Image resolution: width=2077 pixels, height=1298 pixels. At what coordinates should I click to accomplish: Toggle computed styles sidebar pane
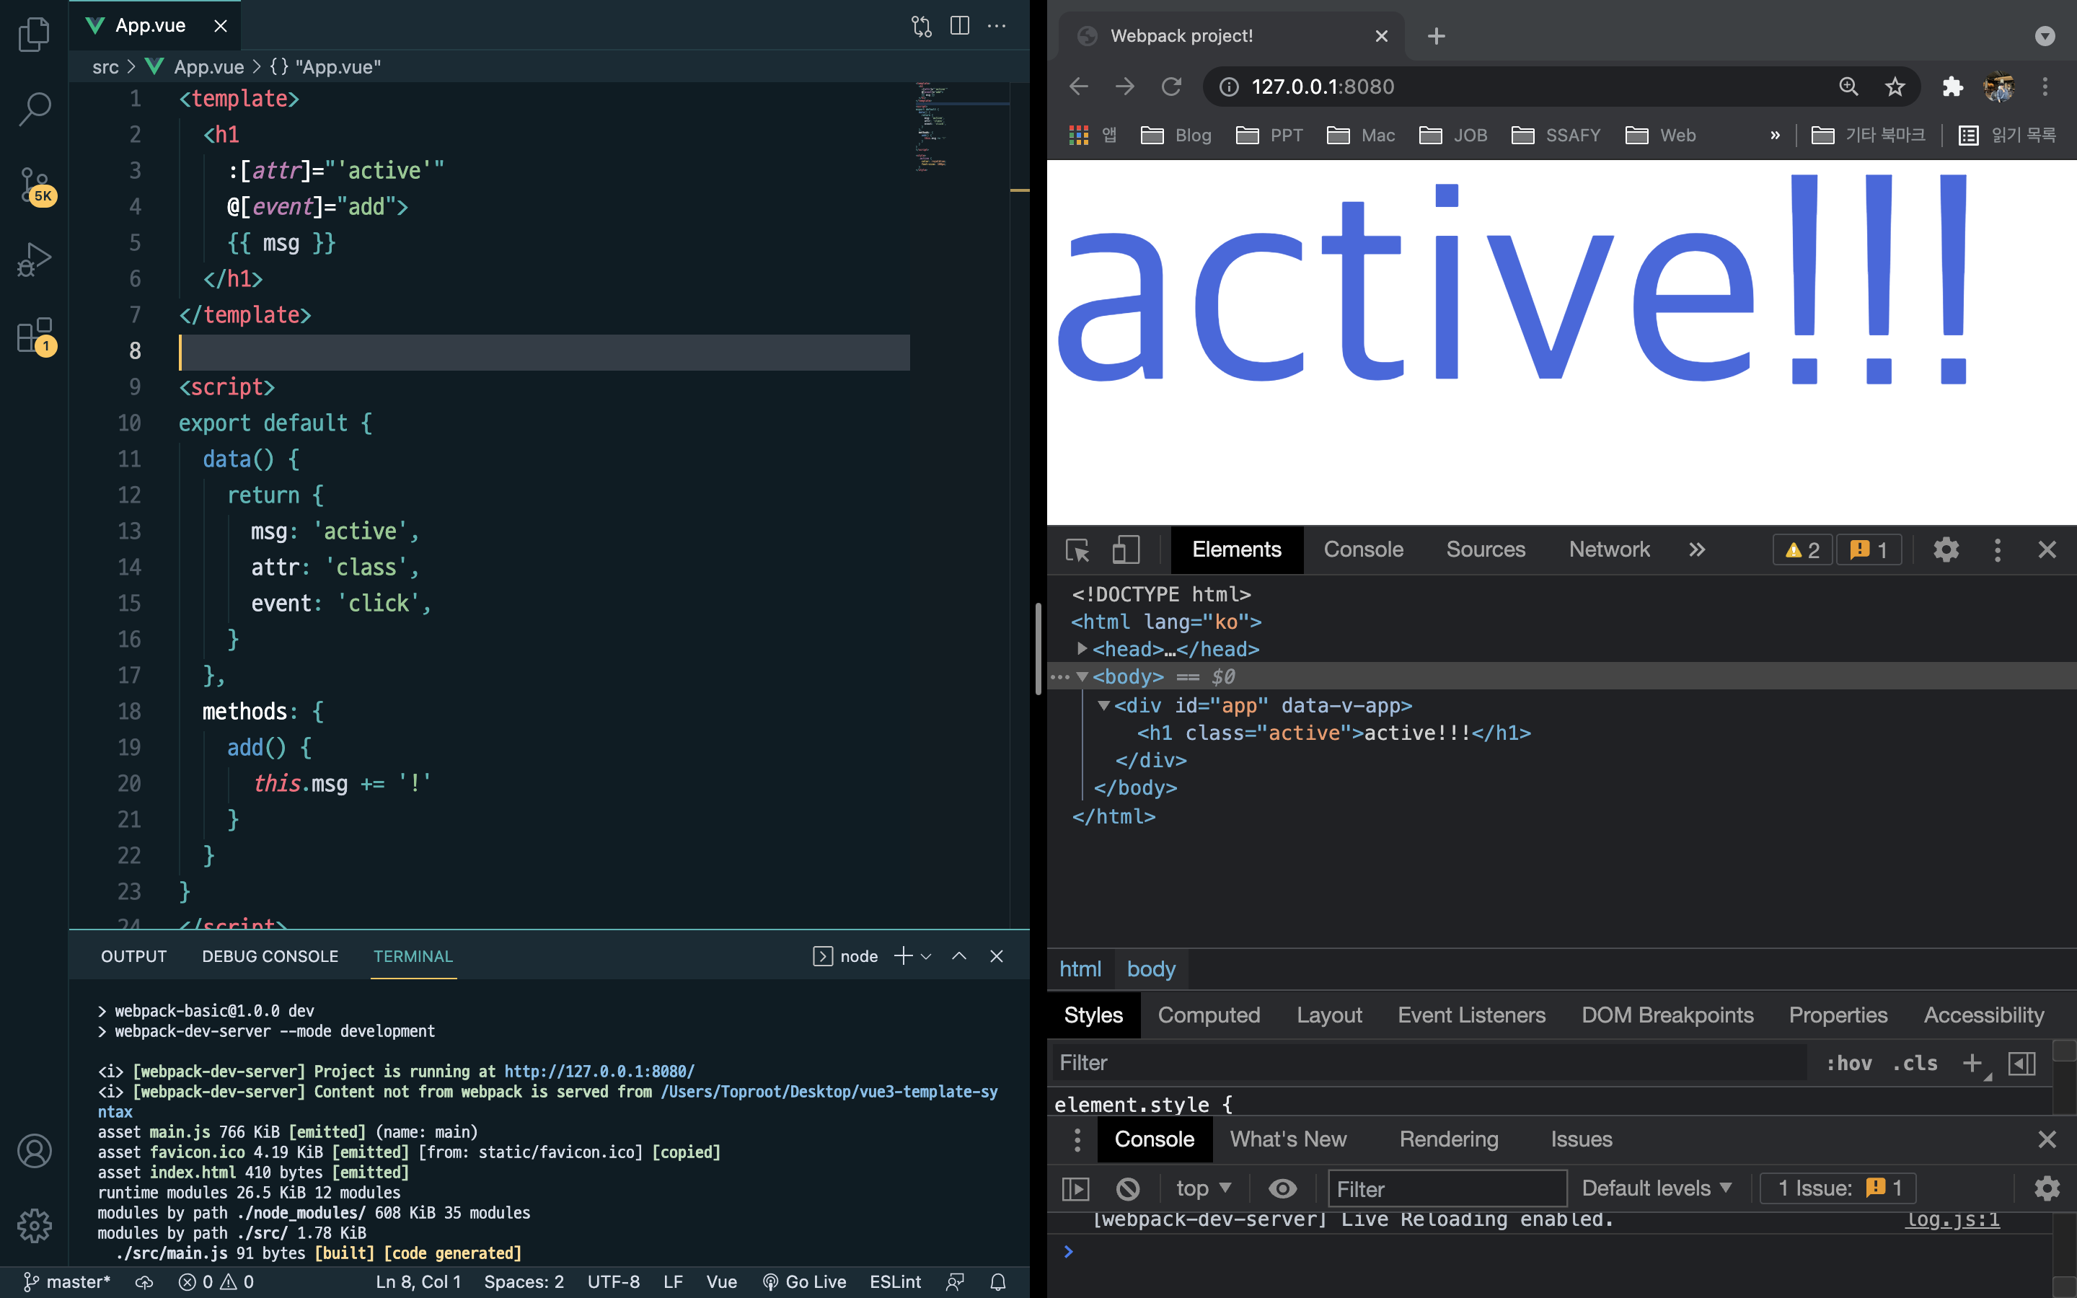pyautogui.click(x=2021, y=1063)
